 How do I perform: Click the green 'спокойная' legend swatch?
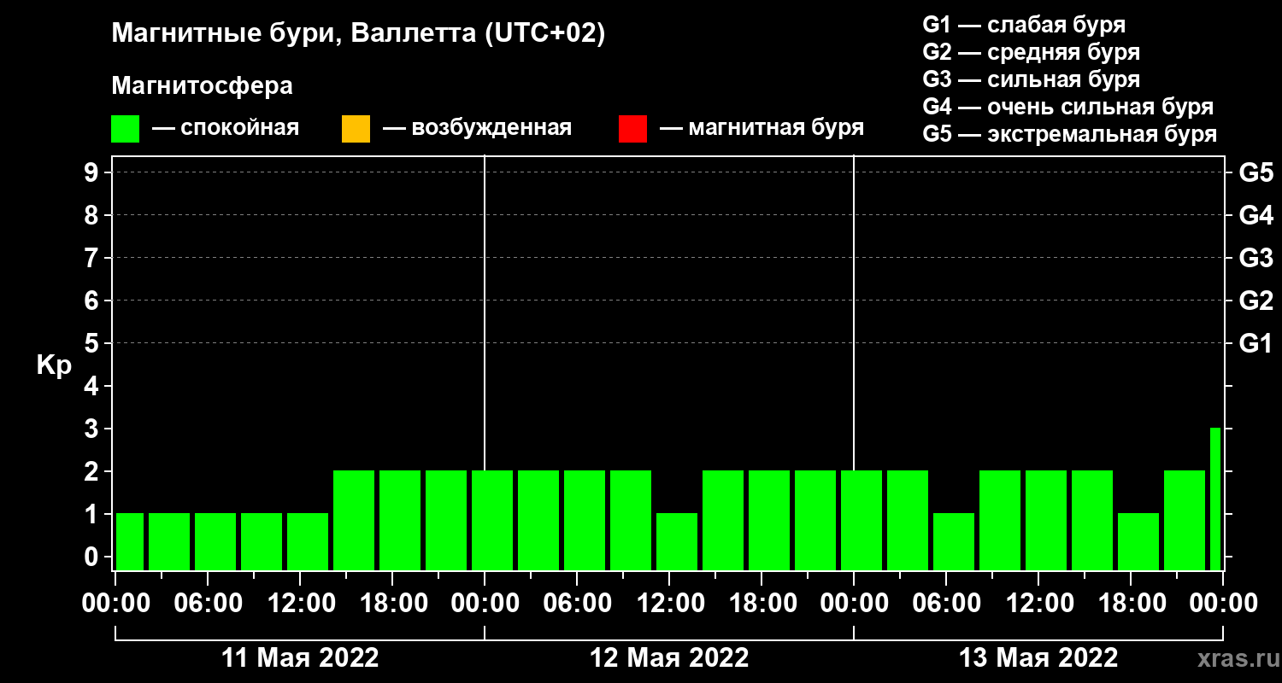click(x=126, y=129)
